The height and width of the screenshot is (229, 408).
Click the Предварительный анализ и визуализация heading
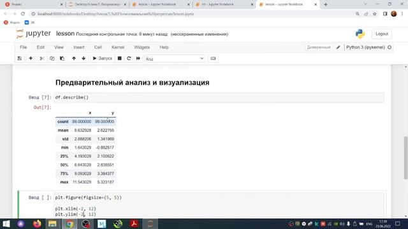pos(132,83)
